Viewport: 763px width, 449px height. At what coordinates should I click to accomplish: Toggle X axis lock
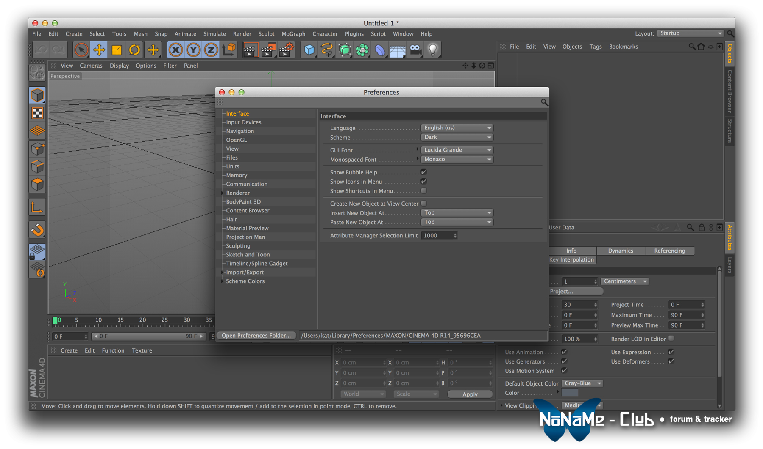tap(175, 50)
